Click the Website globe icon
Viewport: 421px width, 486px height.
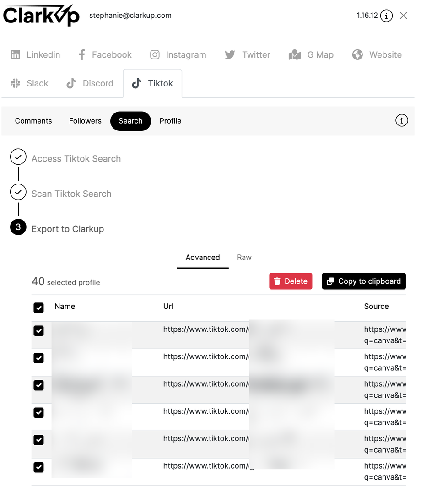tap(357, 54)
